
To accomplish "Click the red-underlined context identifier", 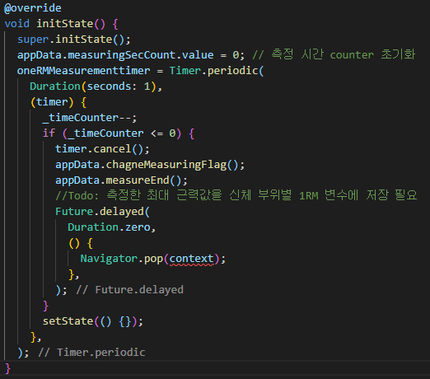I will (191, 260).
